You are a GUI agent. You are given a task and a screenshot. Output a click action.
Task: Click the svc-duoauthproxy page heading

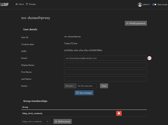tap(35, 18)
